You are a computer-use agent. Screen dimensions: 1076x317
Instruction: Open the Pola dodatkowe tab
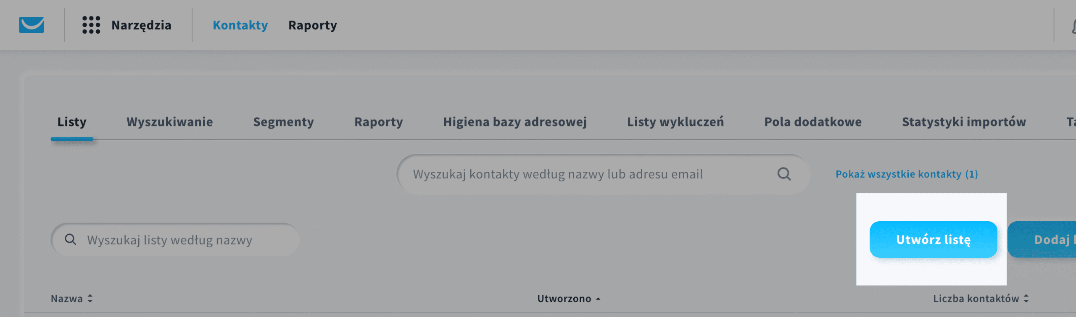click(813, 122)
